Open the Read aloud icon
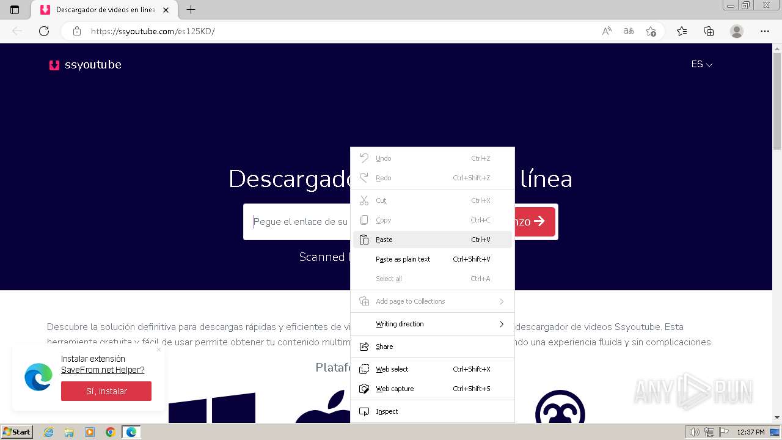 coord(607,31)
